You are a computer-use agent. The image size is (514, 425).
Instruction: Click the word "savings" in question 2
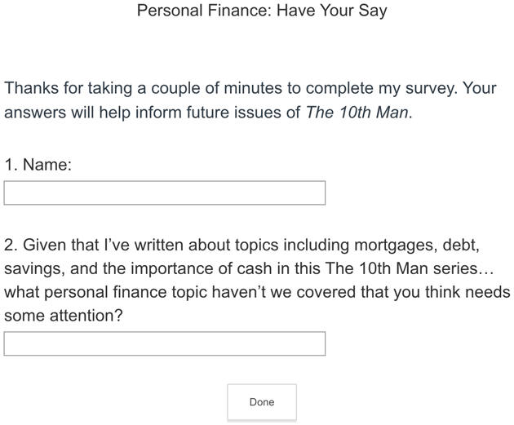[32, 268]
